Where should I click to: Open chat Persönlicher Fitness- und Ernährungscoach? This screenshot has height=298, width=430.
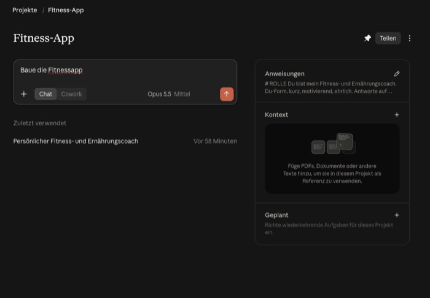[x=125, y=141]
